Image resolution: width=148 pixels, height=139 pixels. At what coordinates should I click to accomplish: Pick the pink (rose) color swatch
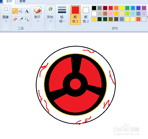click(111, 14)
